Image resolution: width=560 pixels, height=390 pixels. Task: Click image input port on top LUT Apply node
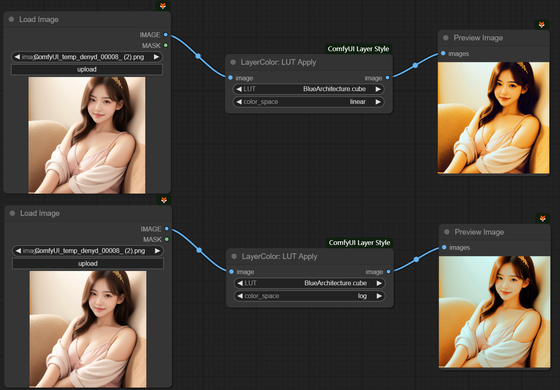click(230, 78)
